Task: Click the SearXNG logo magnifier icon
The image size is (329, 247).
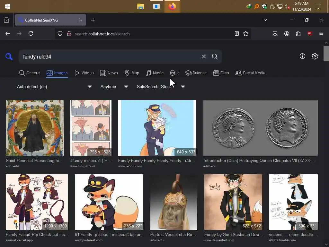Action: pos(9,57)
